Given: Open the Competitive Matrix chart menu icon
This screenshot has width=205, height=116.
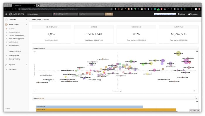Looking at the screenshot, I should click(197, 51).
